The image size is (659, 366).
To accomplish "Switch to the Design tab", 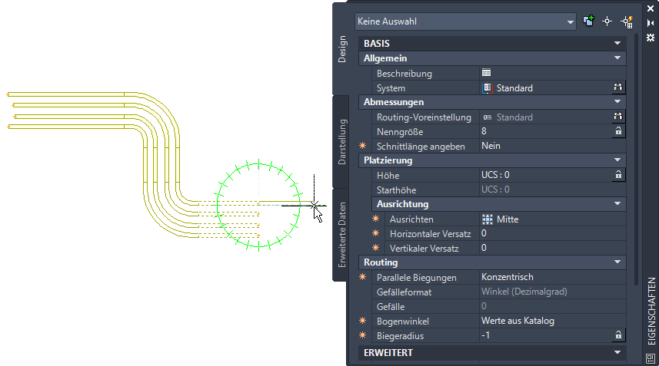I will tap(342, 49).
